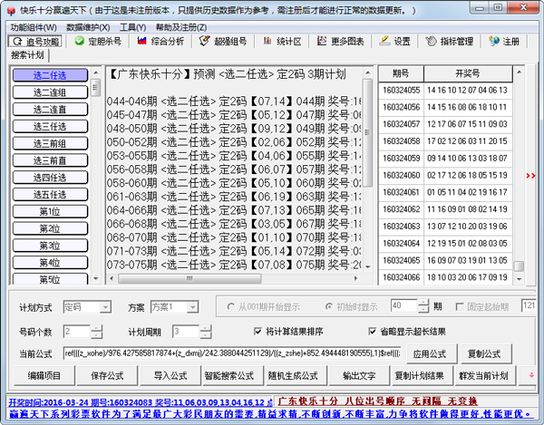This screenshot has height=425, width=544.
Task: Click the red app icon in title bar
Action: pos(12,10)
